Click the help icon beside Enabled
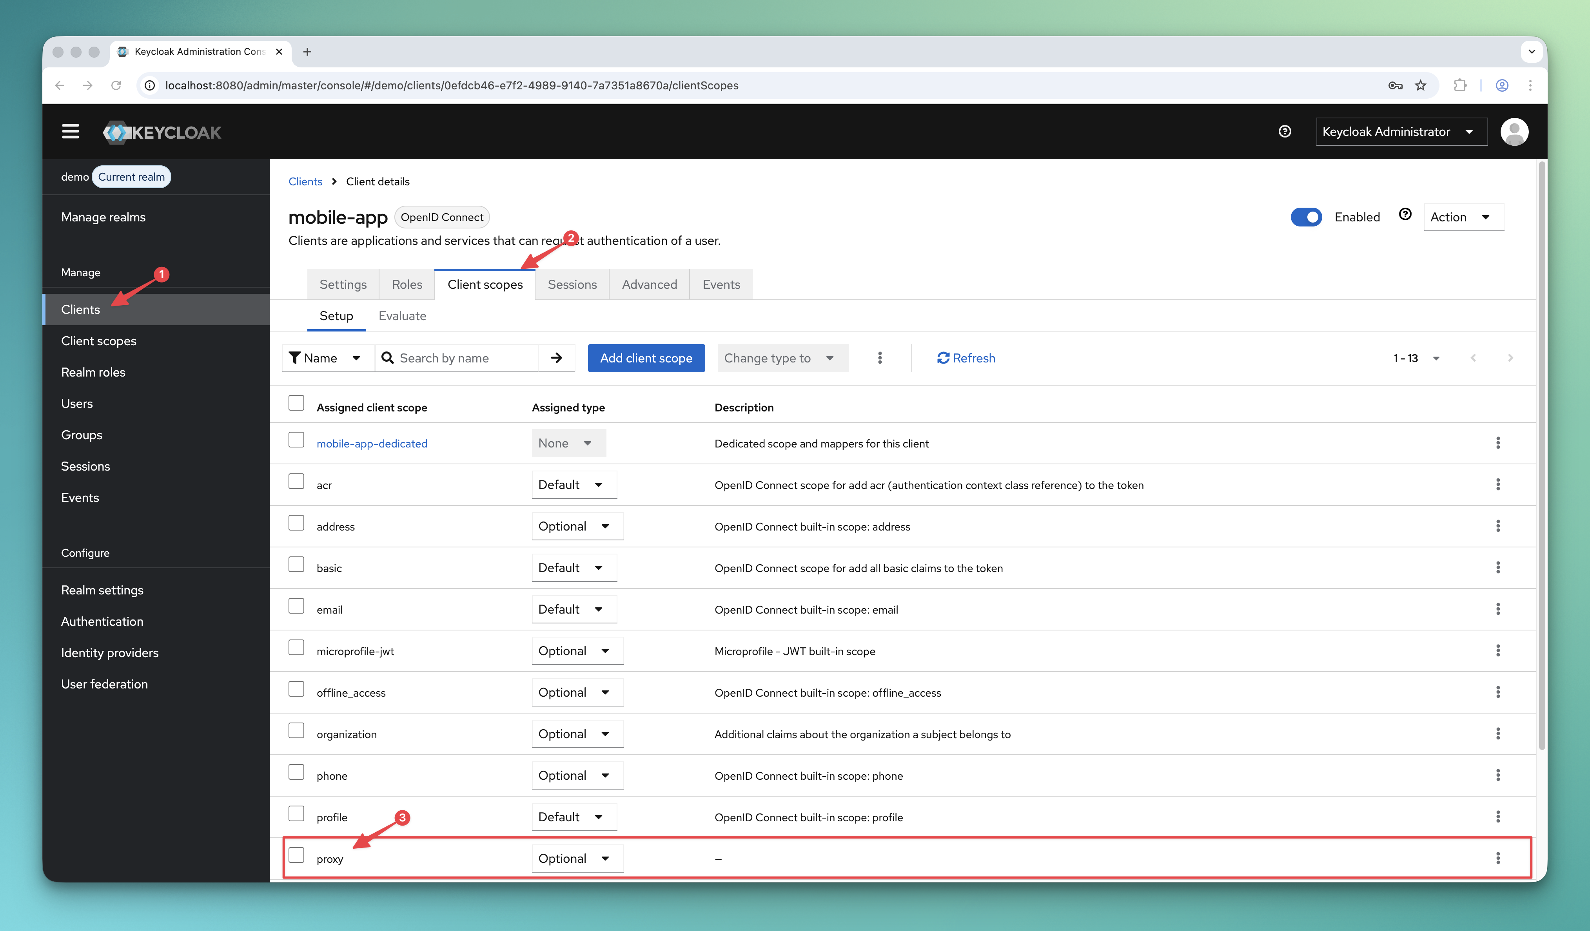 click(1405, 214)
